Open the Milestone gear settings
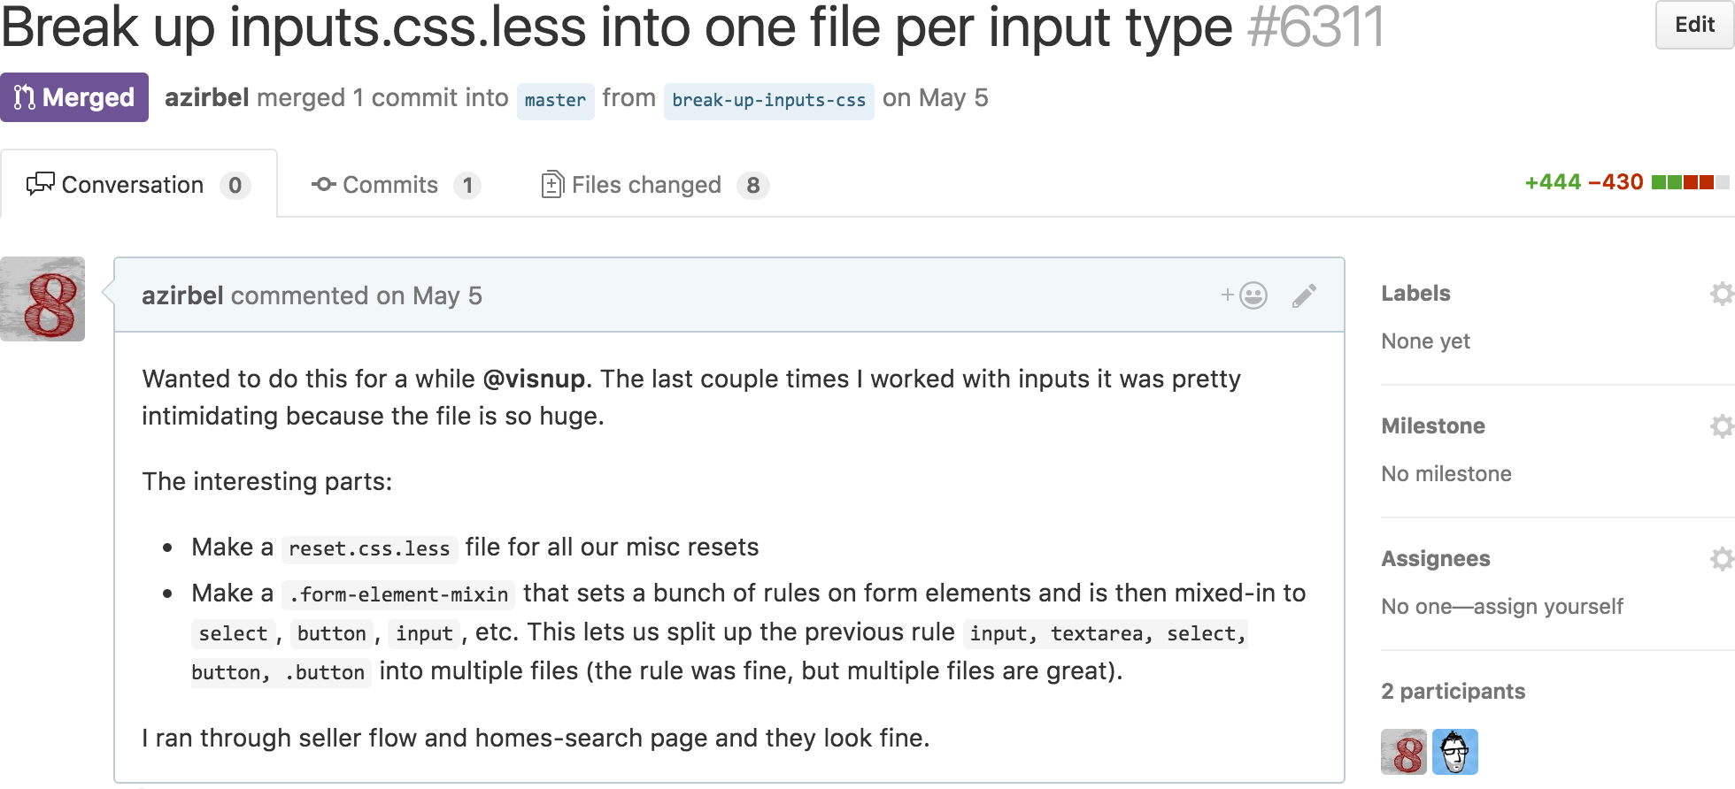The image size is (1735, 789). pyautogui.click(x=1721, y=426)
